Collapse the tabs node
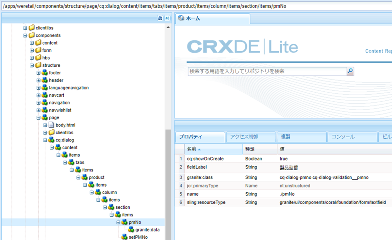Screen dimensions: 392x240 pyautogui.click(x=65, y=162)
